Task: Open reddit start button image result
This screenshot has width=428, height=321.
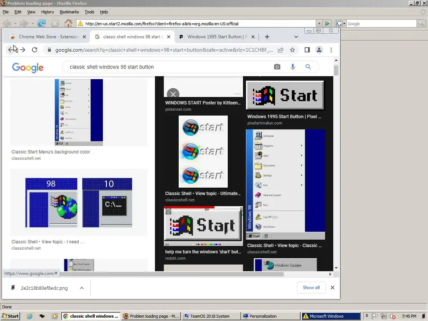Action: click(x=203, y=226)
